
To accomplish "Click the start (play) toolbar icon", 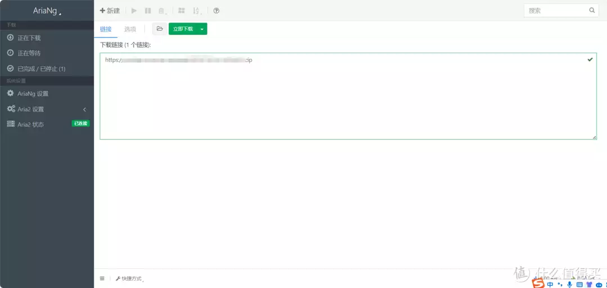I will click(134, 11).
